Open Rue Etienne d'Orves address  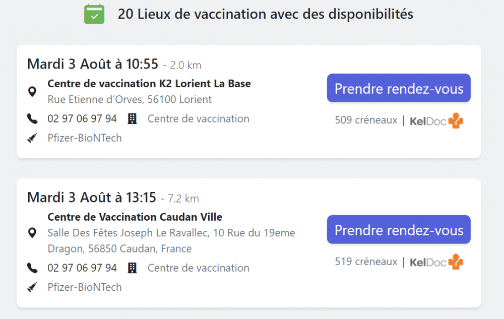pos(130,100)
